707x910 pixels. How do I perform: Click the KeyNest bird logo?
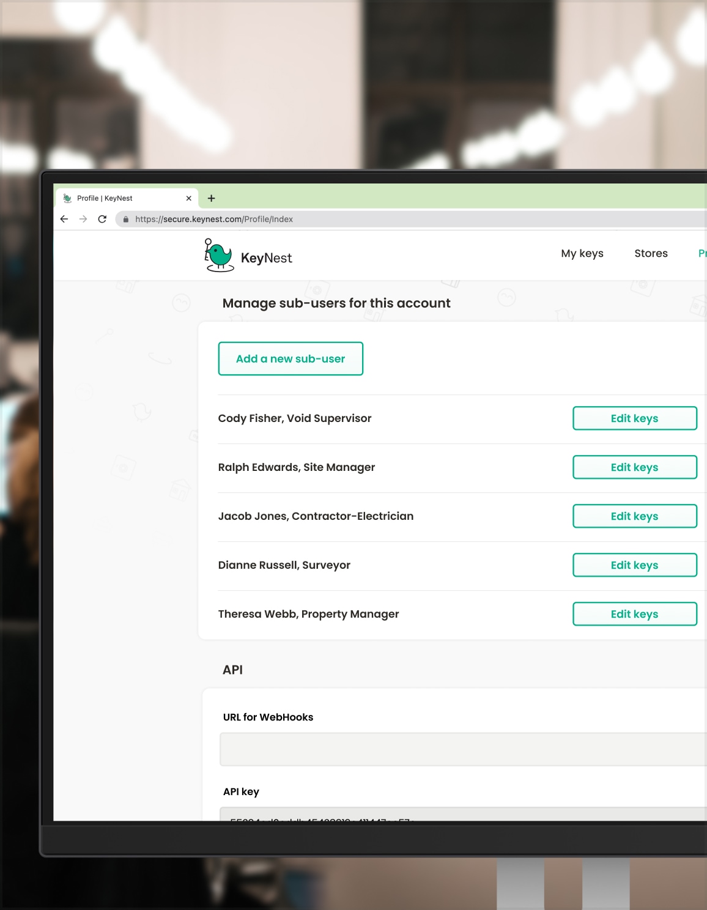click(218, 255)
